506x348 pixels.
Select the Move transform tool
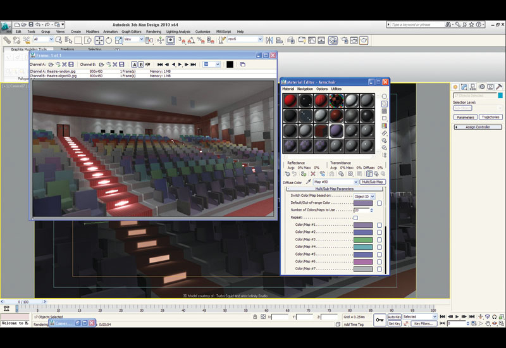(x=99, y=40)
